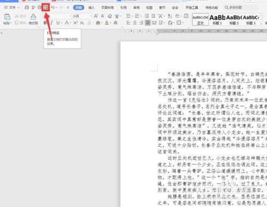The width and height of the screenshot is (267, 207).
Task: Click the Grow Font icon
Action: pos(96,16)
